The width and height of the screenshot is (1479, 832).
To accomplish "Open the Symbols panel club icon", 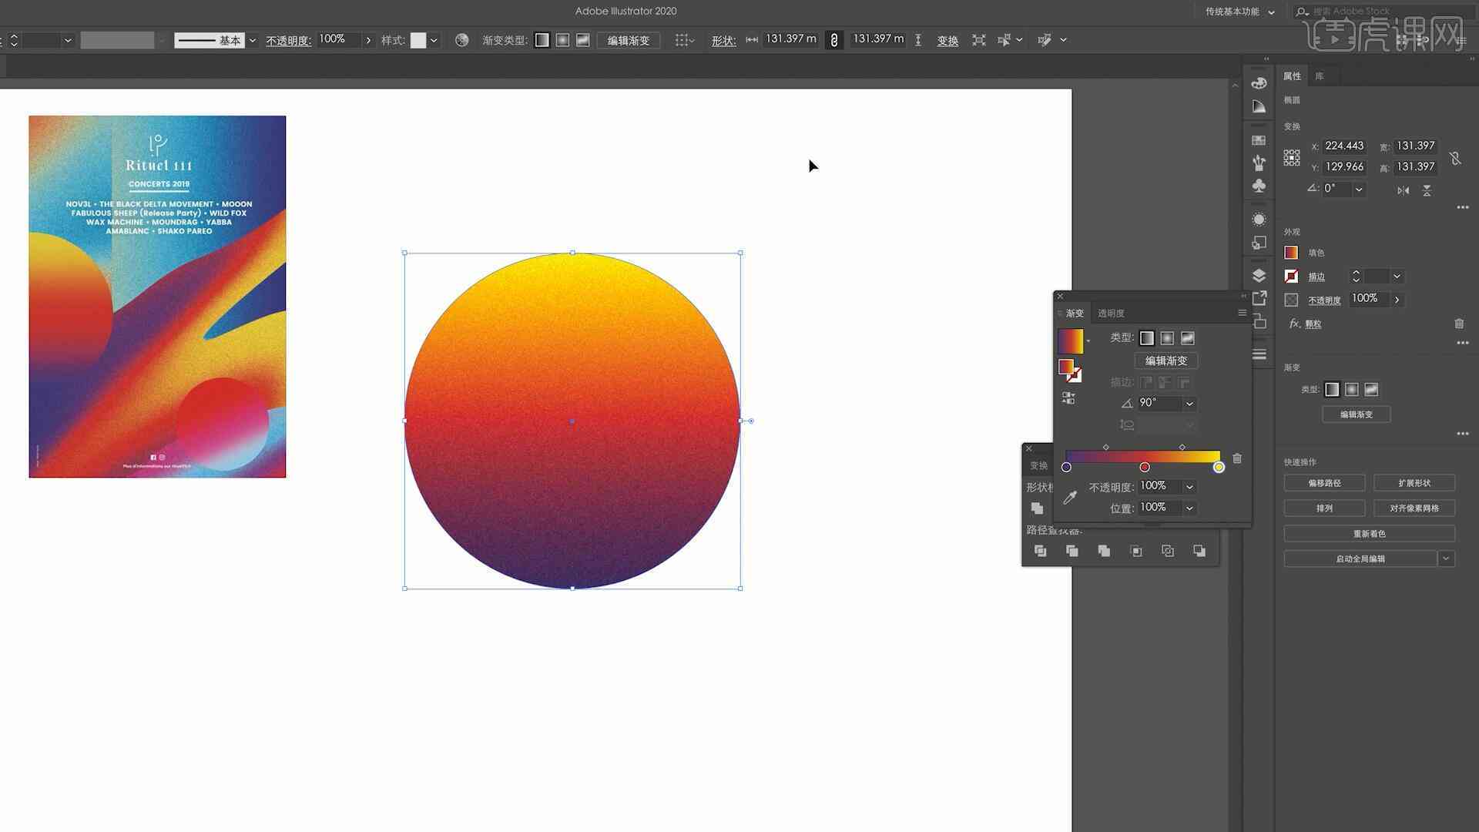I will (x=1259, y=186).
